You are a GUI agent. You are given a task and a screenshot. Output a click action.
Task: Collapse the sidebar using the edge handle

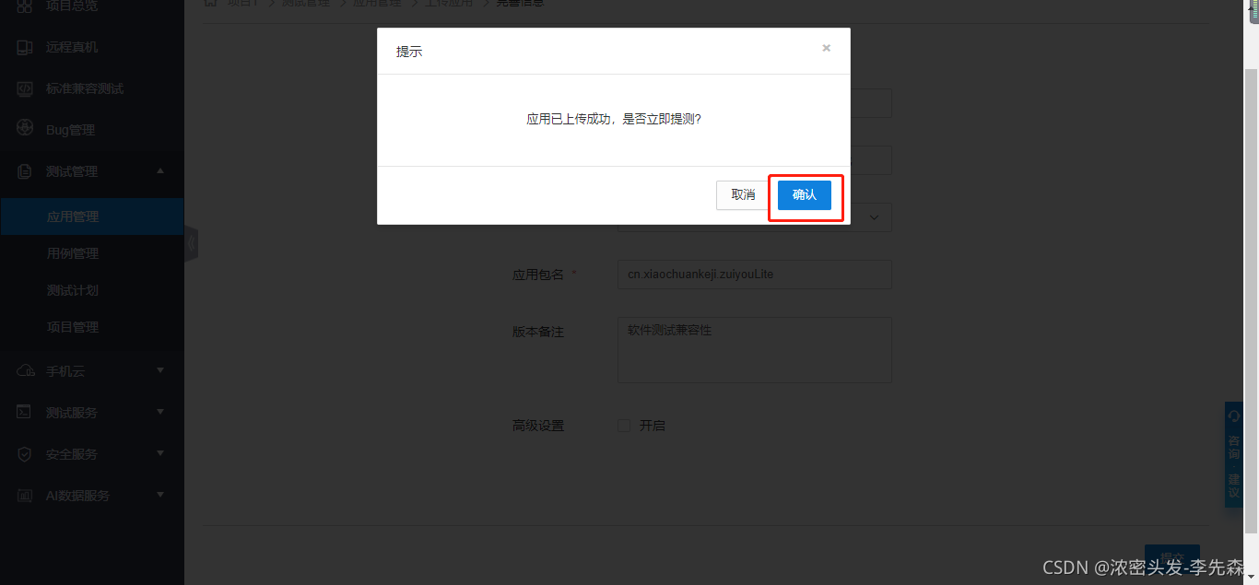click(x=192, y=243)
